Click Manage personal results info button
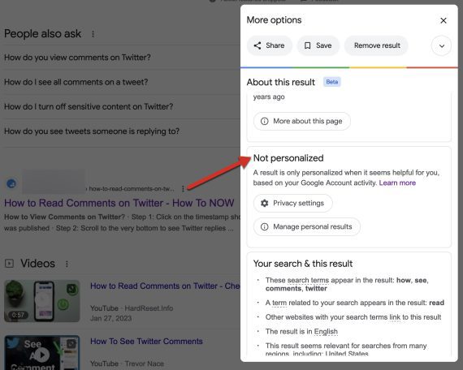This screenshot has width=463, height=370. click(x=307, y=226)
